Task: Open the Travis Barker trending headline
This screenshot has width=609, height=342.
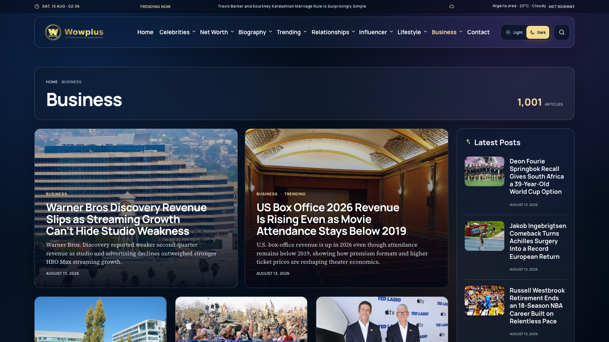Action: tap(292, 6)
